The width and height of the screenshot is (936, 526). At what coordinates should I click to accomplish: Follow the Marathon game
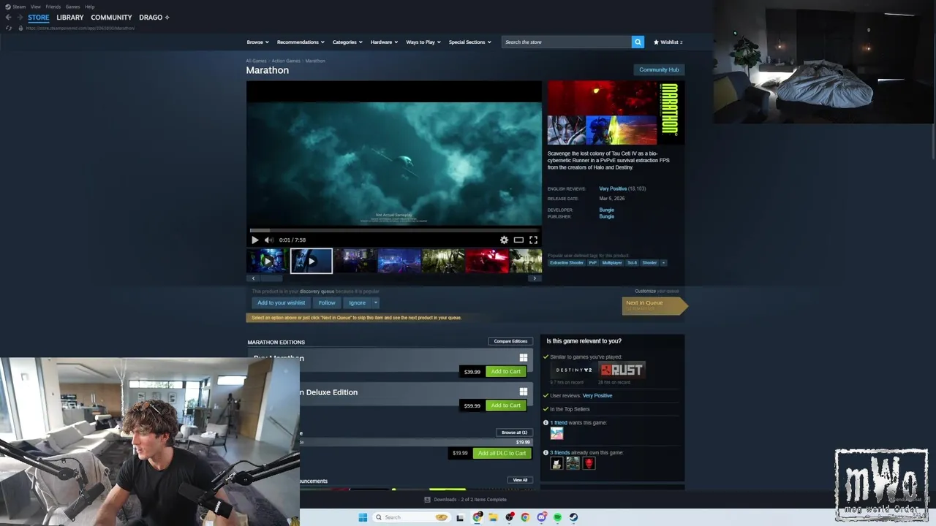point(327,302)
